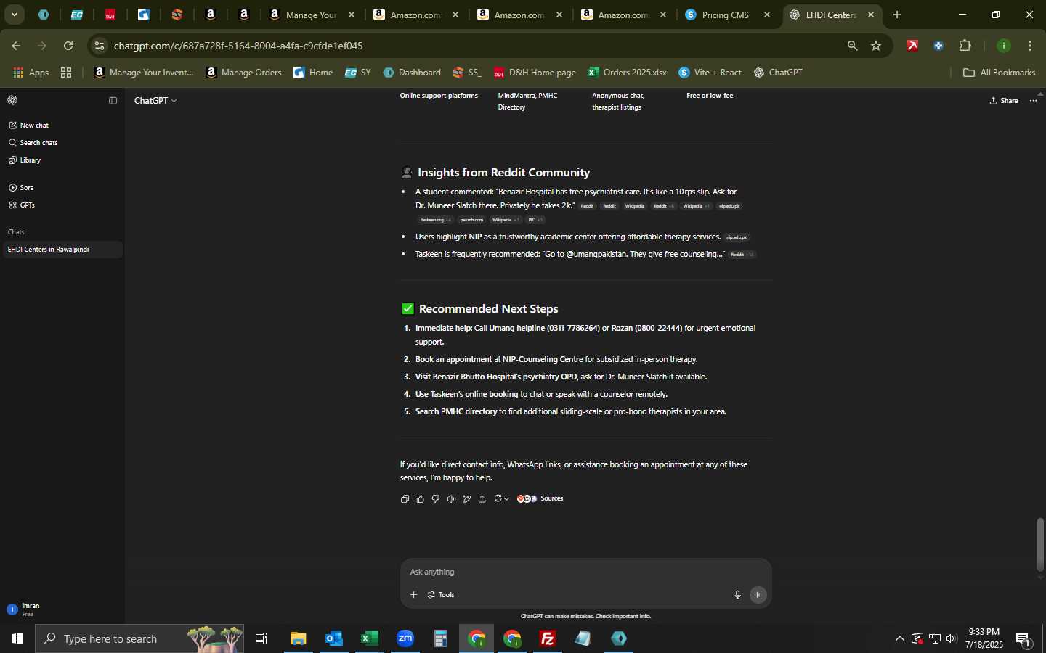Open Chrome profile avatar

[1004, 46]
